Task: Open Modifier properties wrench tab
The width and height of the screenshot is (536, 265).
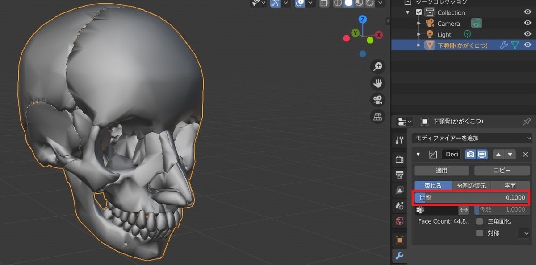Action: [x=399, y=256]
